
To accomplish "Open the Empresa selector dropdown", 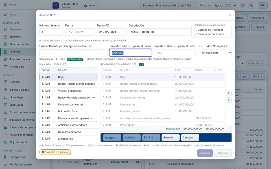I will pyautogui.click(x=169, y=6).
